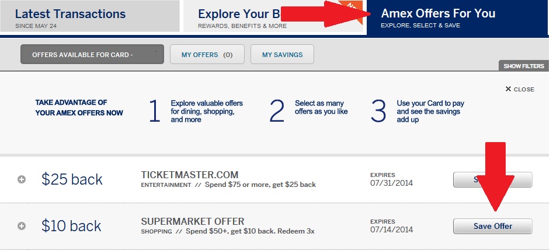This screenshot has height=251, width=553.
Task: Open Offers Available For Card selector
Action: tap(92, 55)
